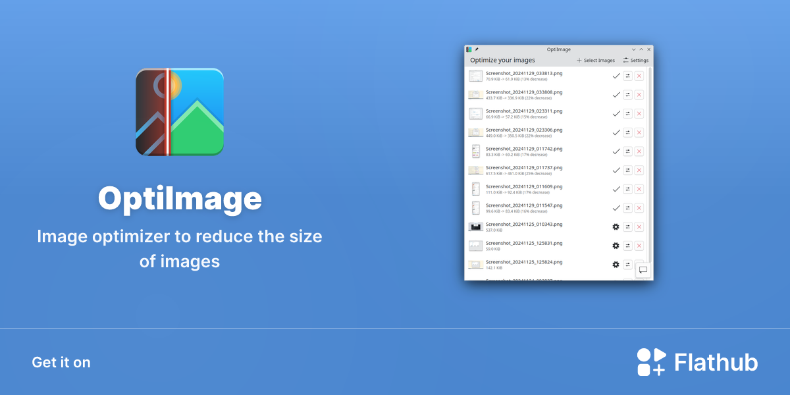Click the checkmark status for Screenshot_20241129_023306.png
This screenshot has width=790, height=395.
616,132
